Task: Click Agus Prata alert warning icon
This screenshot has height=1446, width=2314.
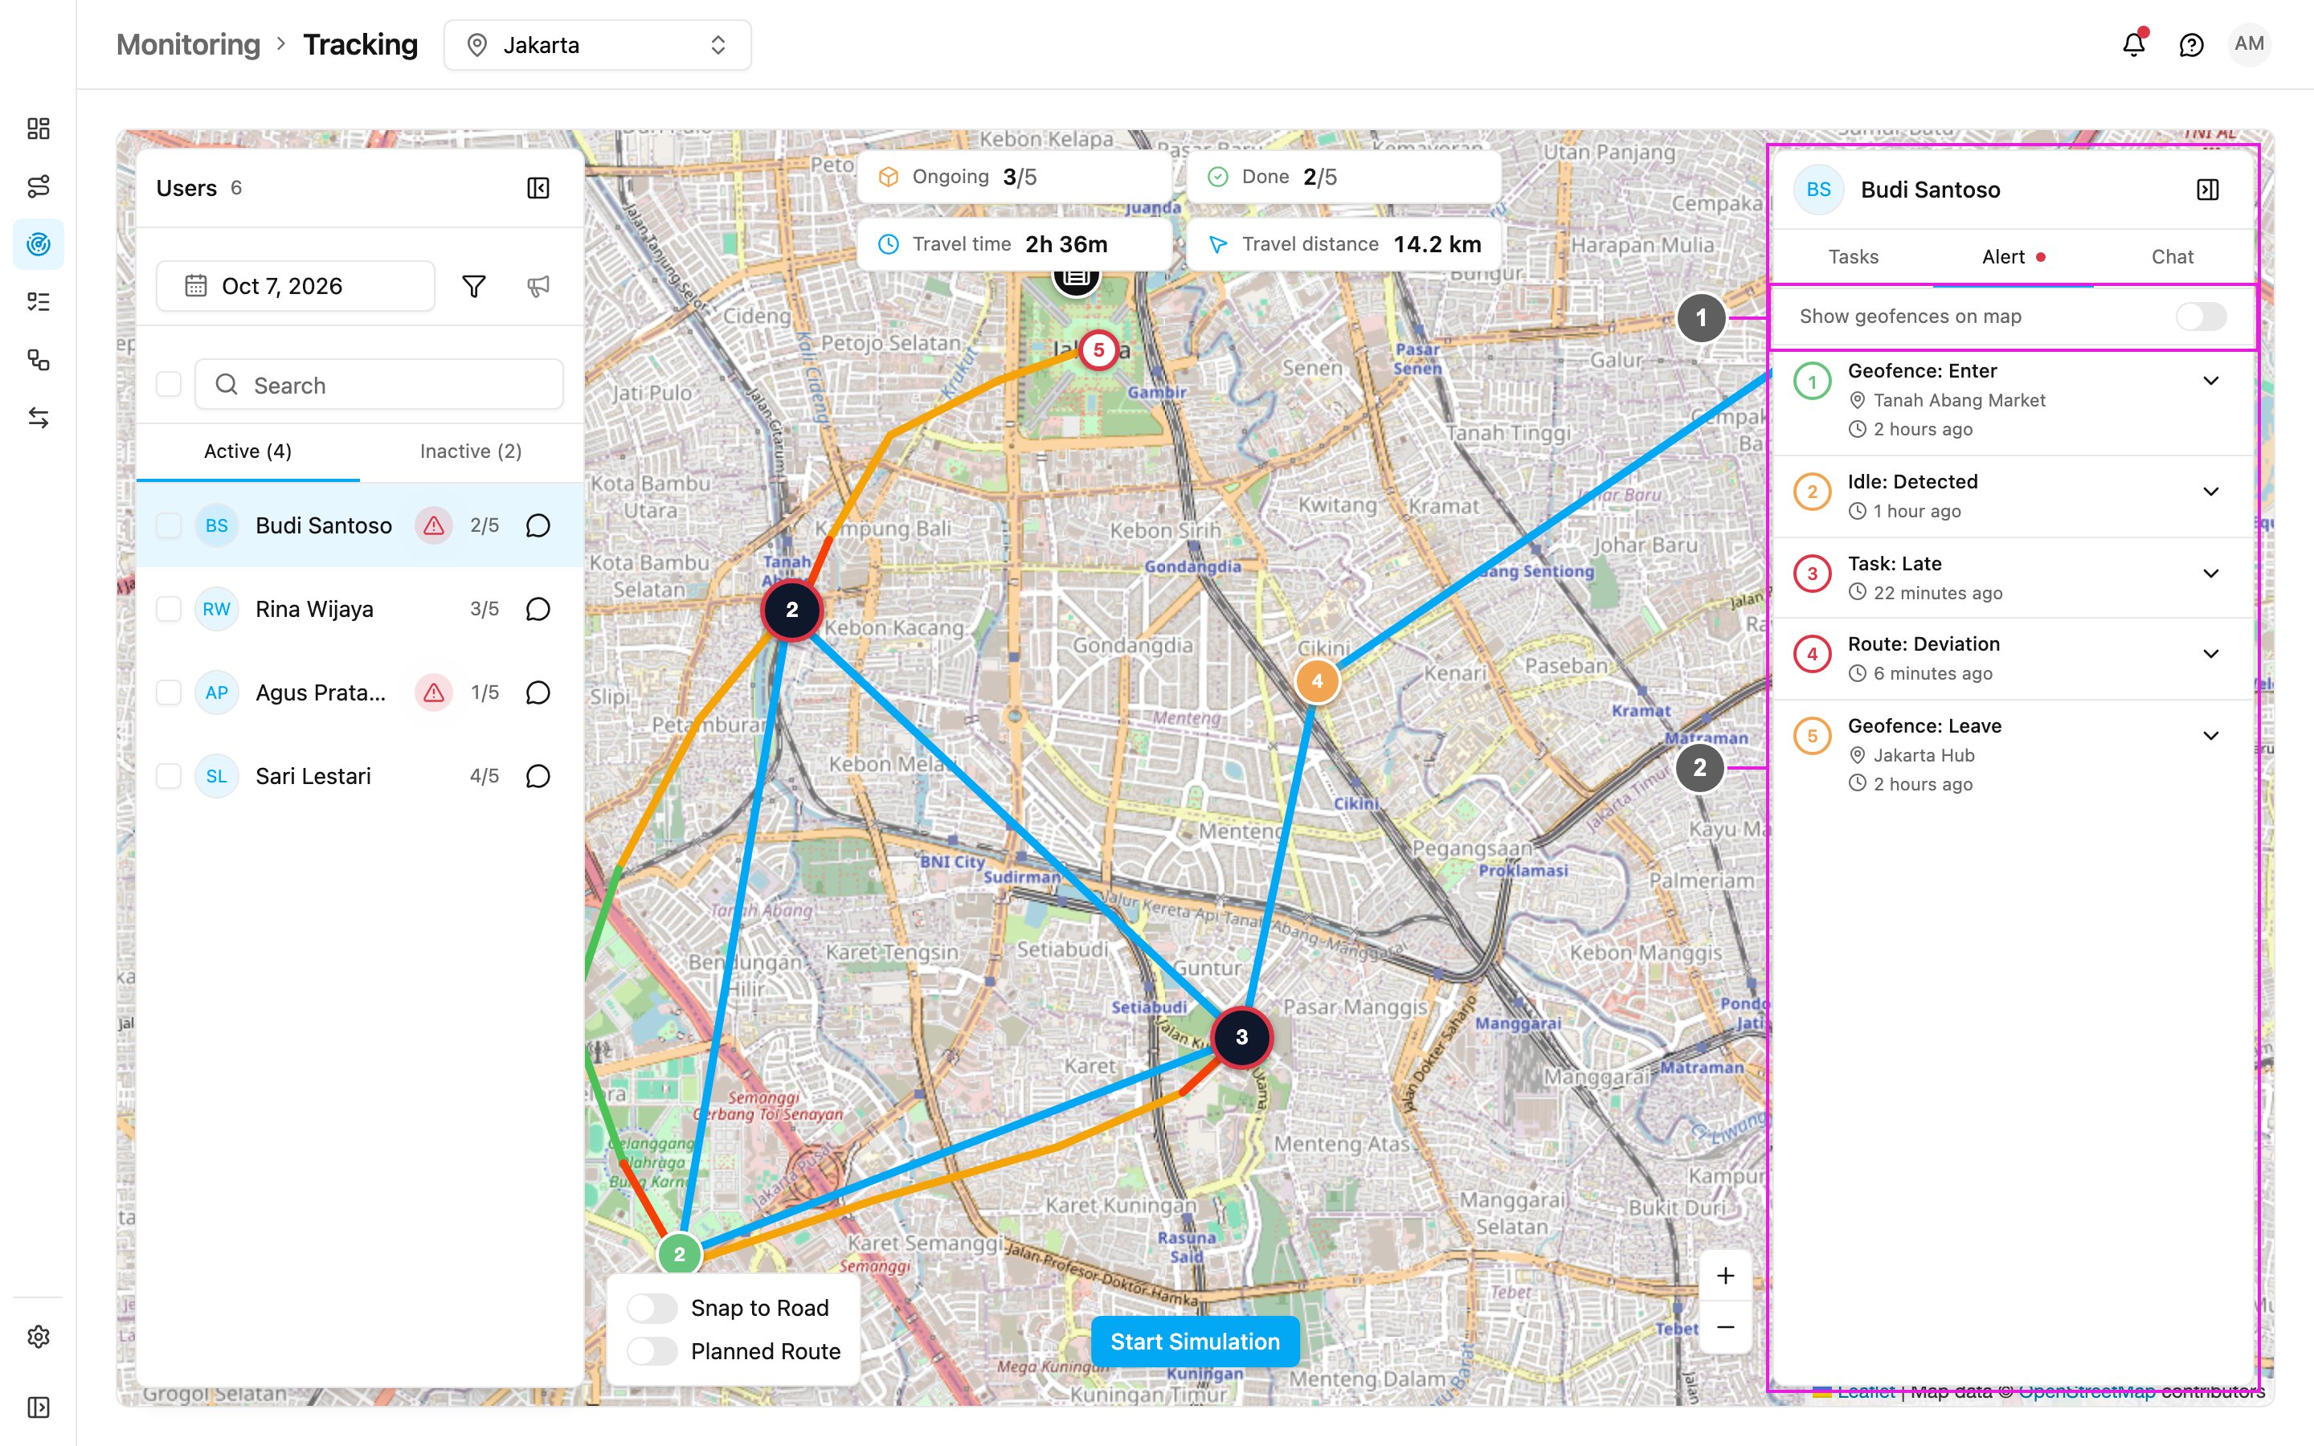Action: 434,692
